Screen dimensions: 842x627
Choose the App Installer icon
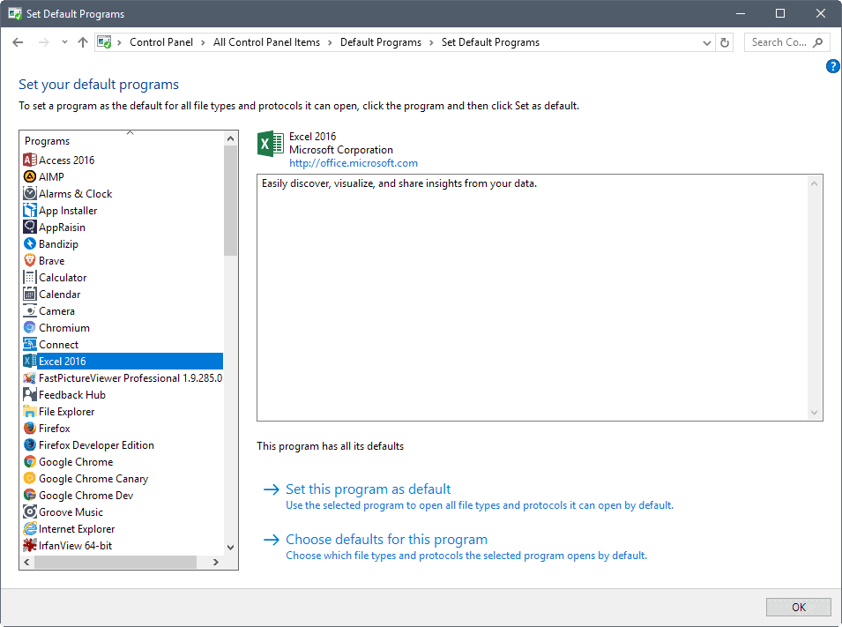[x=30, y=210]
